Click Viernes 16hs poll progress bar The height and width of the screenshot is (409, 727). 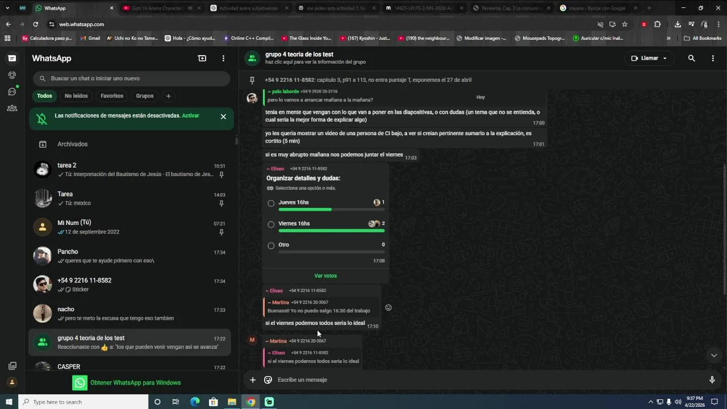point(331,231)
